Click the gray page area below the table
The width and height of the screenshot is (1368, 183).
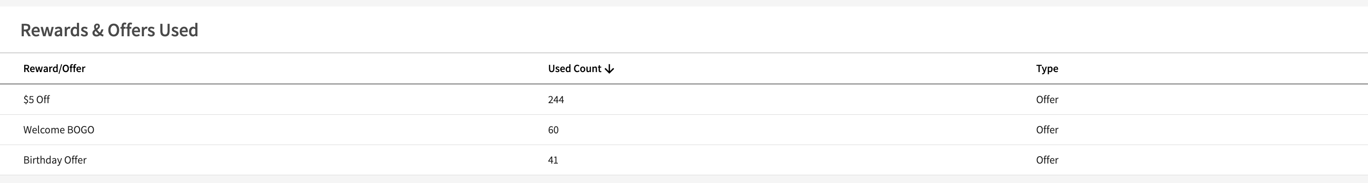(x=684, y=180)
